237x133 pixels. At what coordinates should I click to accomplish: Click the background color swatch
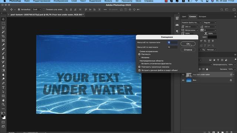point(4,118)
